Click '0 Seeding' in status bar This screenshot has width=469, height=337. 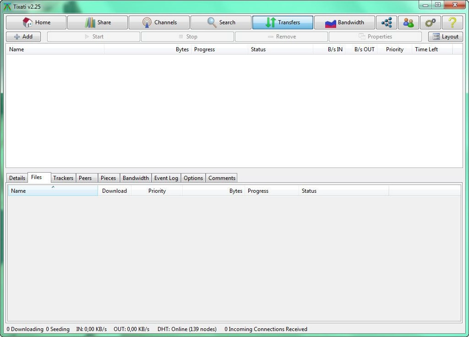[x=58, y=329]
